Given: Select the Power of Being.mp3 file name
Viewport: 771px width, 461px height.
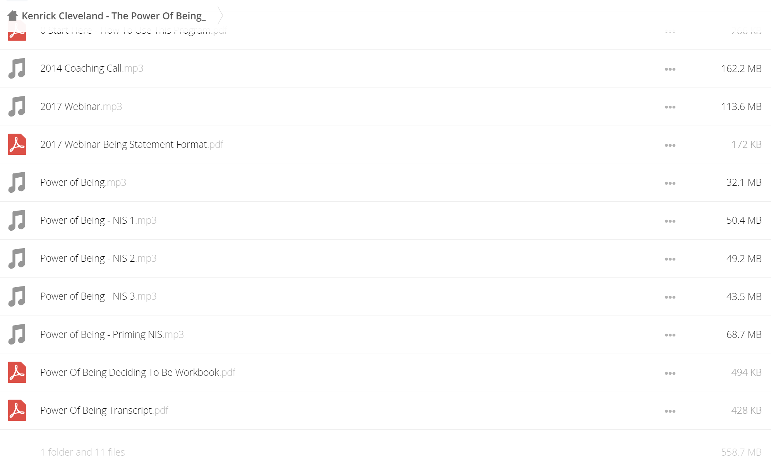Looking at the screenshot, I should [x=83, y=182].
